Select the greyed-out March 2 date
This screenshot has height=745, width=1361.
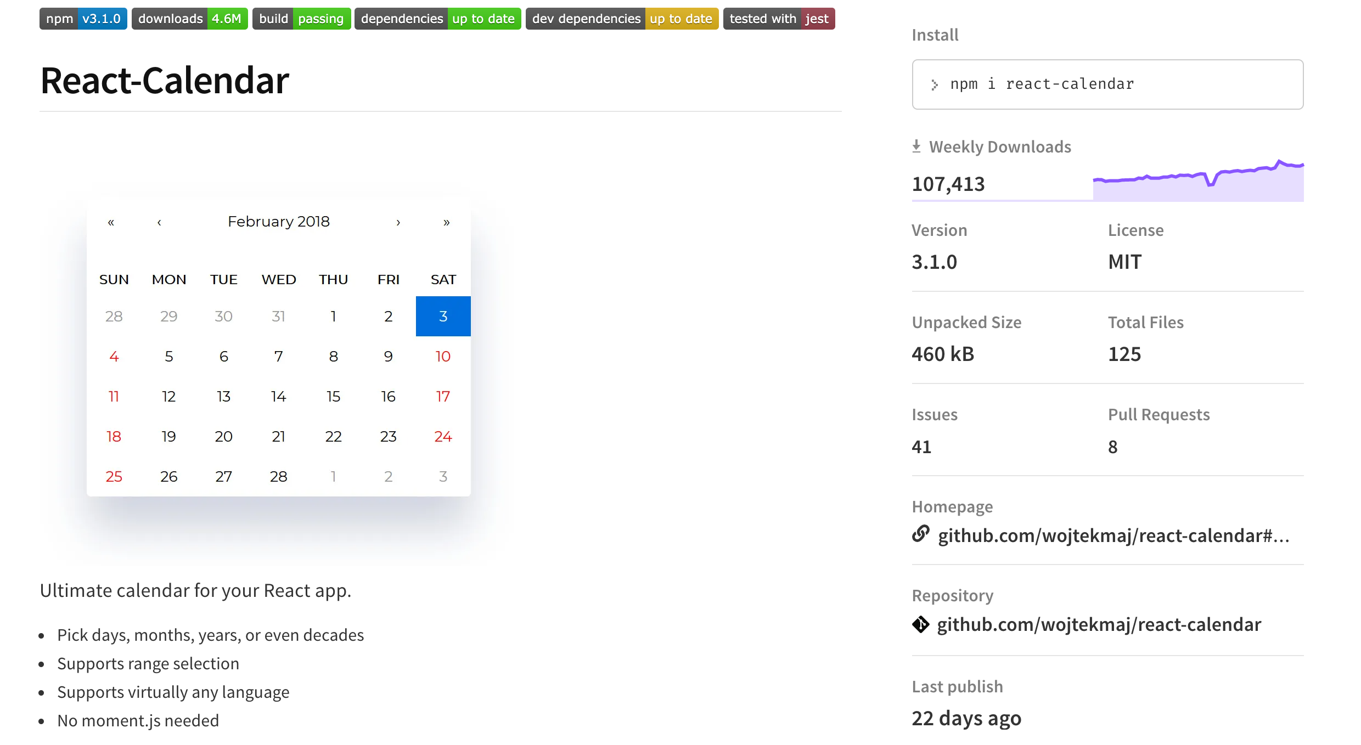(389, 476)
